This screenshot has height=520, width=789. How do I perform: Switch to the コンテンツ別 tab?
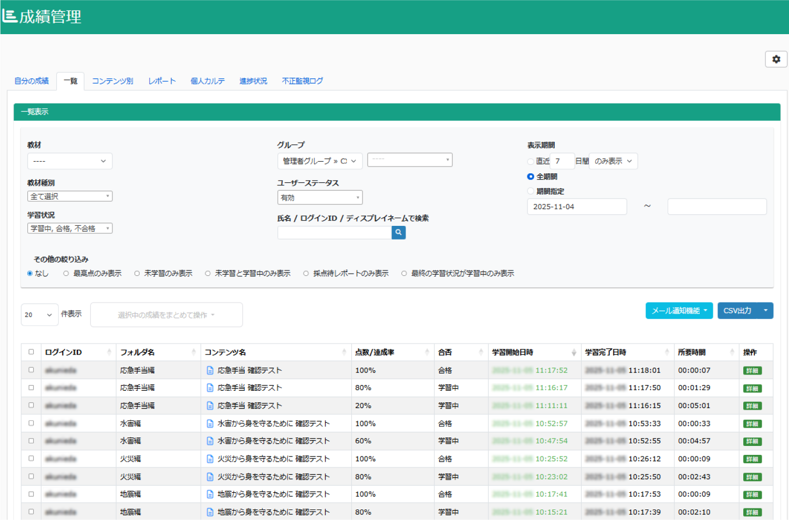click(x=112, y=80)
